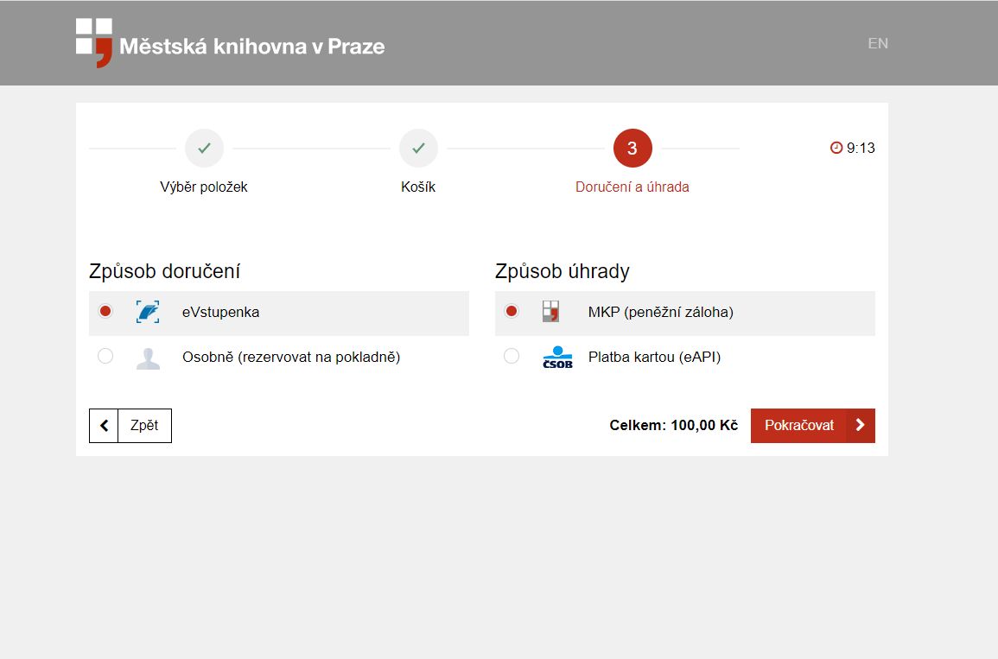
Task: Select the Osobně delivery radio button
Action: click(x=105, y=356)
